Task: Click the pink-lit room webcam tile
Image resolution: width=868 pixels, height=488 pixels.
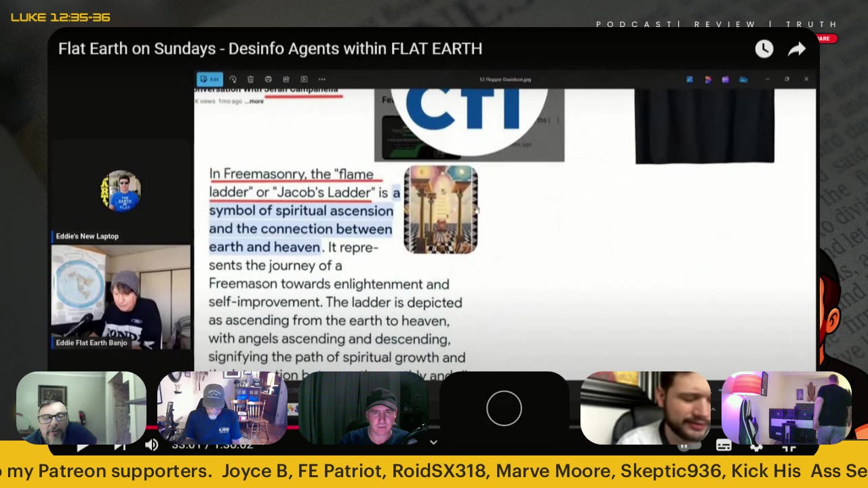Action: [787, 407]
